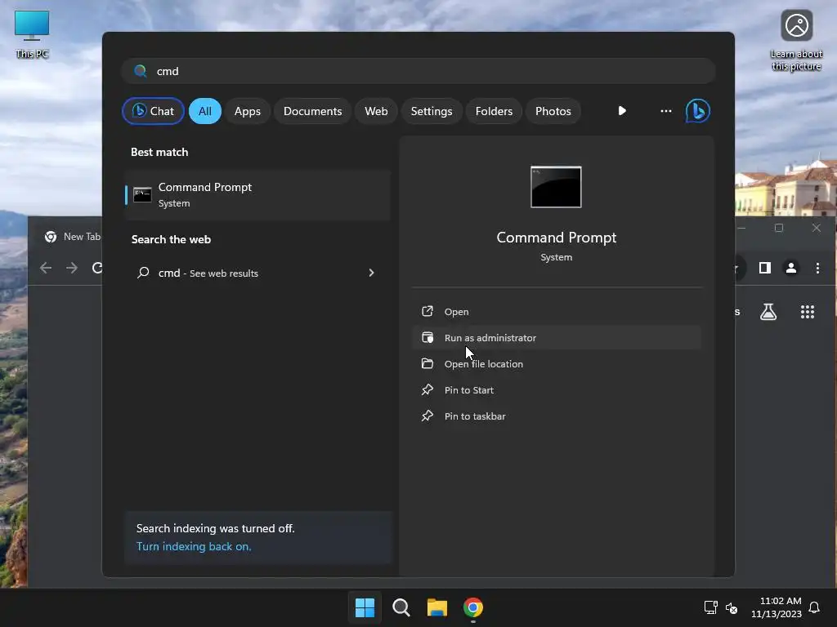Screen dimensions: 837x627
Task: Open the three-dot search options menu
Action: click(665, 111)
